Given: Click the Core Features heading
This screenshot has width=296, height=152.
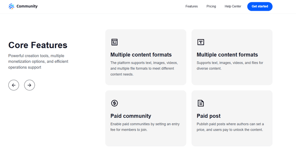Looking at the screenshot, I should click(38, 45).
